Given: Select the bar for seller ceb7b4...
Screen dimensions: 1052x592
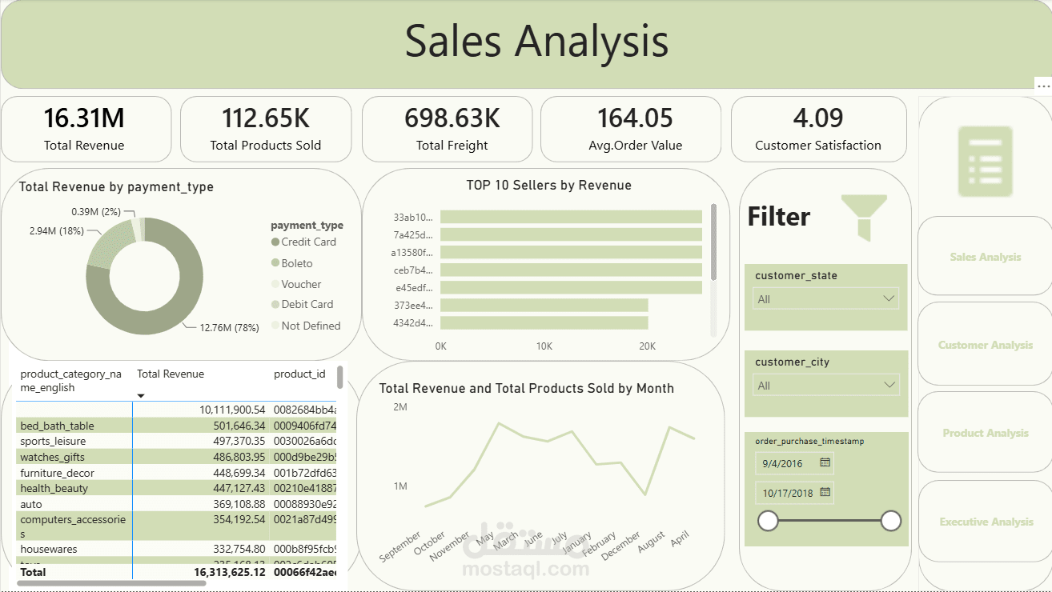Looking at the screenshot, I should (x=571, y=270).
